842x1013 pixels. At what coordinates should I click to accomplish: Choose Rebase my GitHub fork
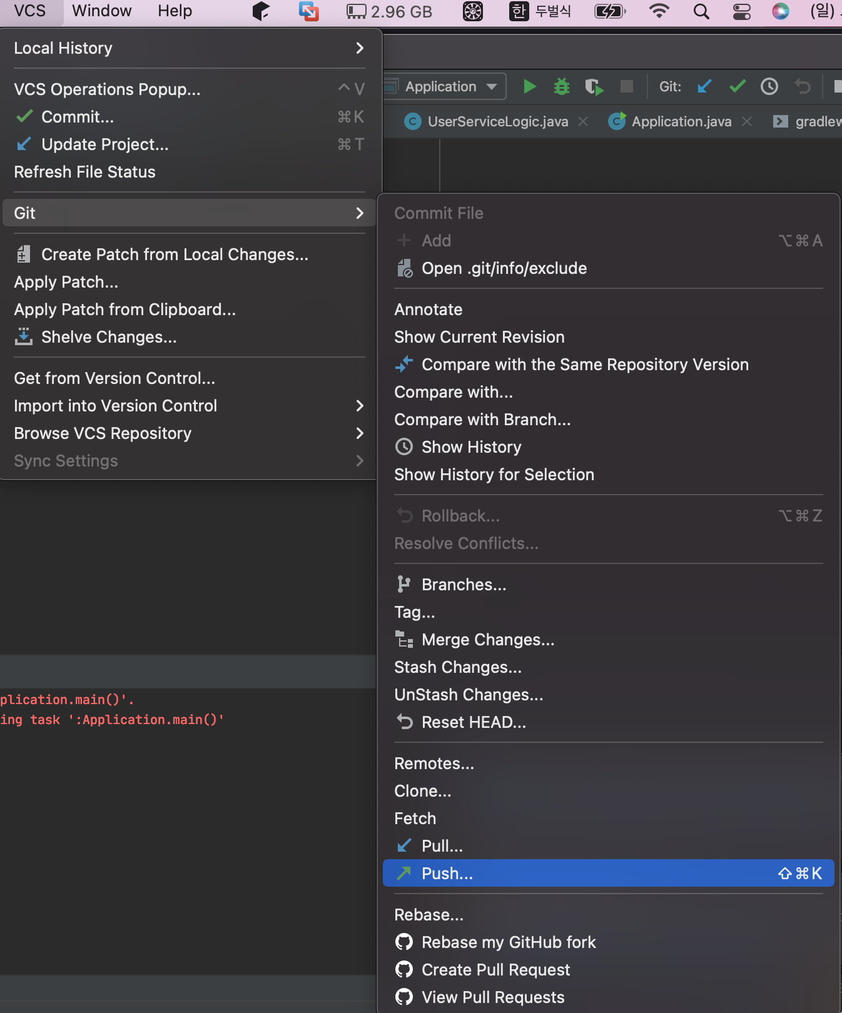[x=608, y=942]
